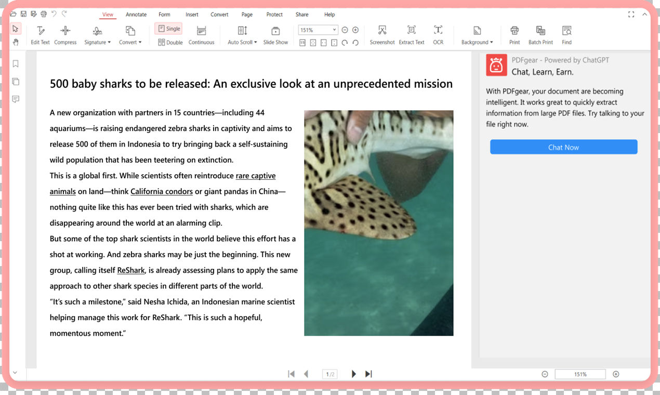Open the Annotate tab
This screenshot has height=395, width=660.
[x=136, y=15]
